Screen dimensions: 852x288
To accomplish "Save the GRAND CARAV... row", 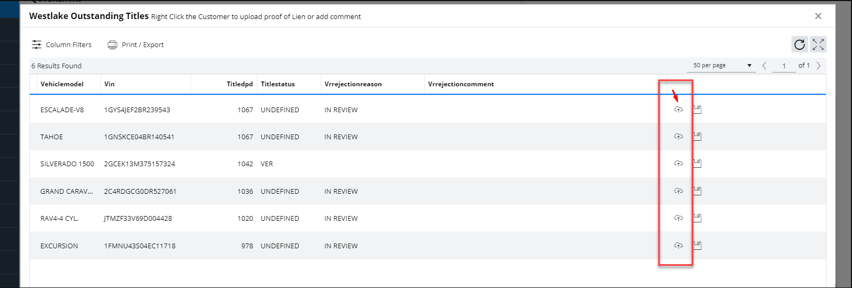I will point(697,191).
